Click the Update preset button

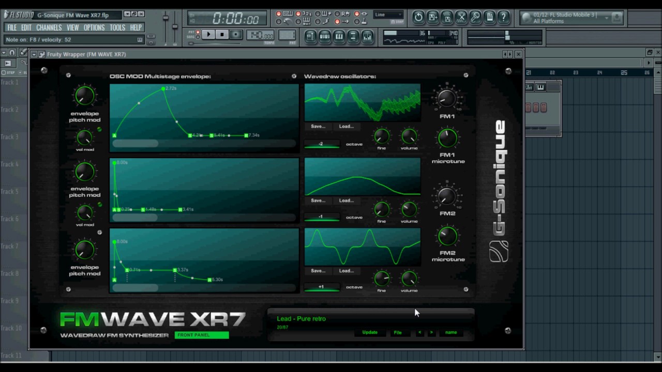click(x=370, y=332)
